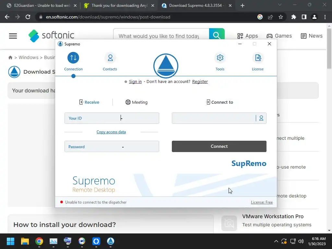332x249 pixels.
Task: Click the taskbar clock showing 6:16 AM
Action: (317, 241)
